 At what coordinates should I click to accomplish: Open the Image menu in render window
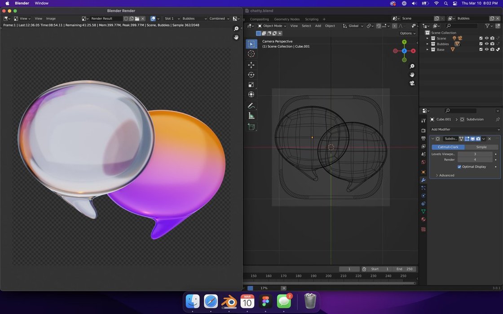pyautogui.click(x=51, y=18)
